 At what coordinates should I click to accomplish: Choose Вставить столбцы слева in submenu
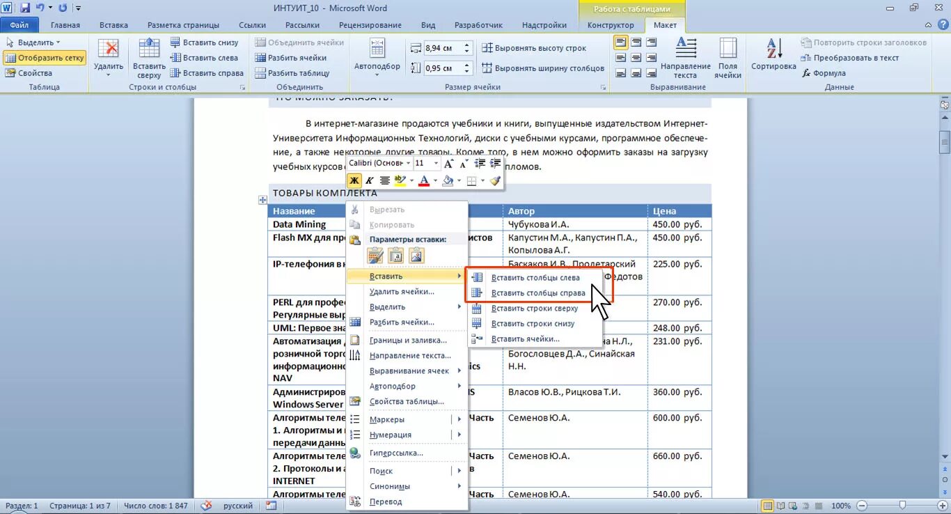[535, 278]
